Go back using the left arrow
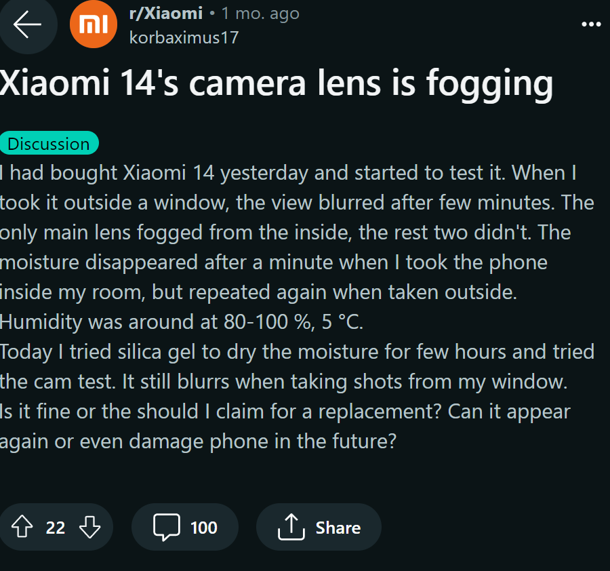Viewport: 610px width, 571px height. pyautogui.click(x=27, y=25)
